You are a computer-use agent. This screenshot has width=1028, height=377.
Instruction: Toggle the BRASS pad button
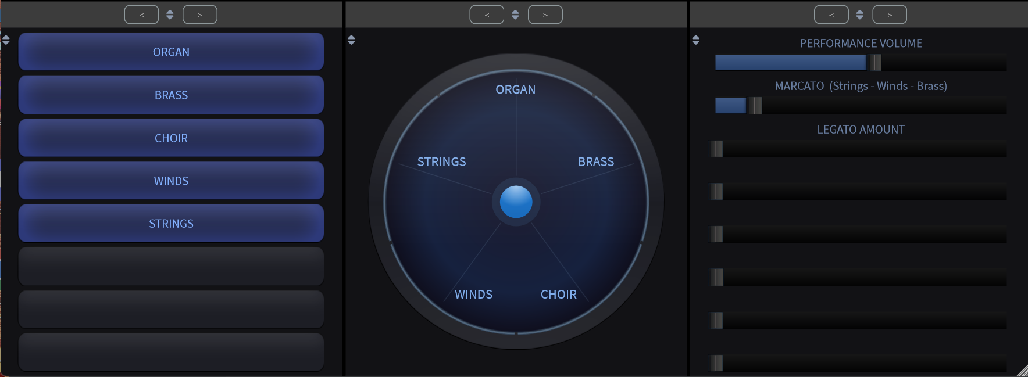(x=171, y=95)
